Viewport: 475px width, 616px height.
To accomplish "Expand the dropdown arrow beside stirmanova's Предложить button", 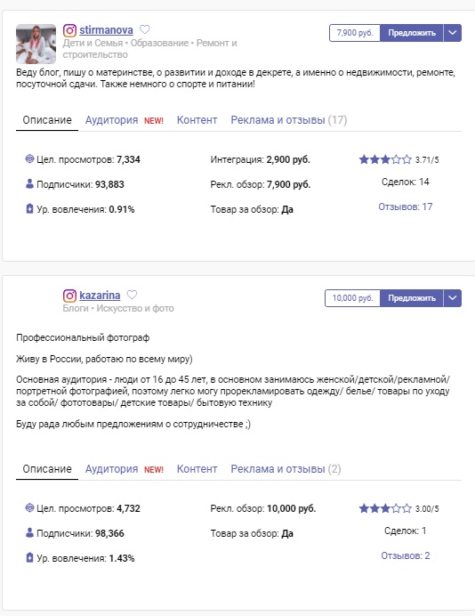I will click(453, 33).
